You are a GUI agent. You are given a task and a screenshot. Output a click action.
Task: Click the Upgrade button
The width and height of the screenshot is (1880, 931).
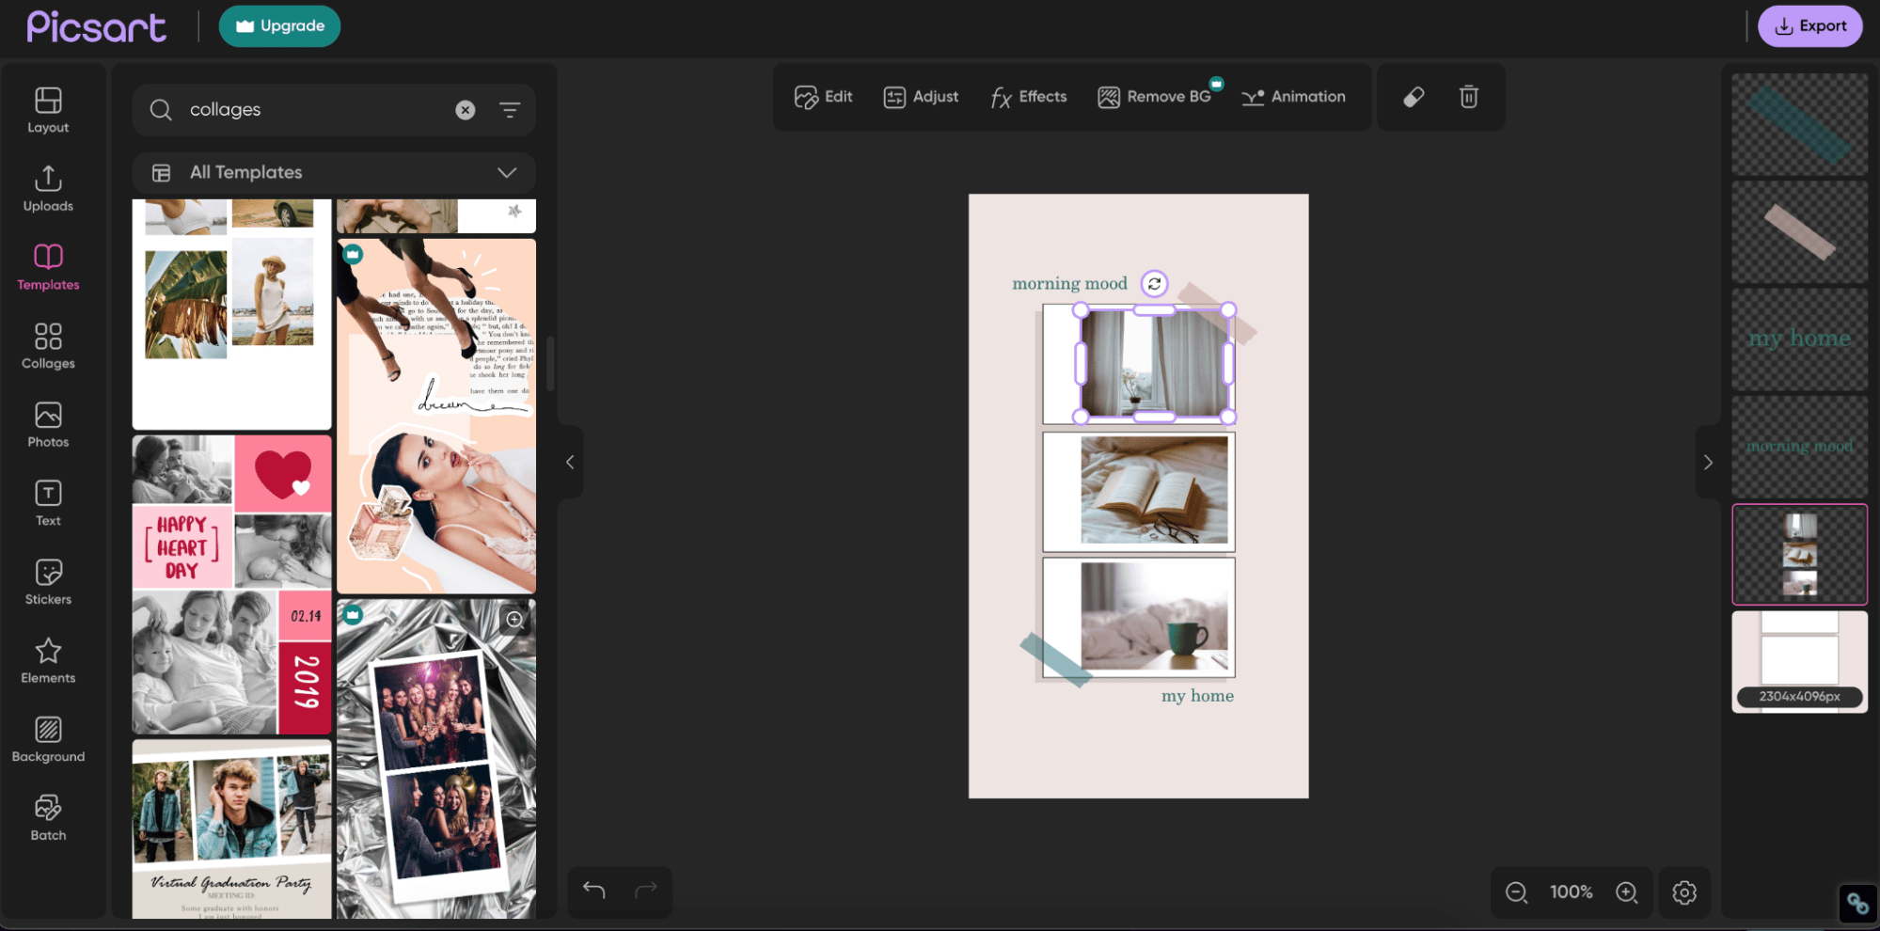coord(279,25)
